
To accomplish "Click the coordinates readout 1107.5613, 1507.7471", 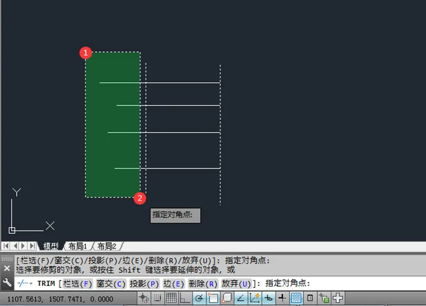I will click(x=60, y=299).
